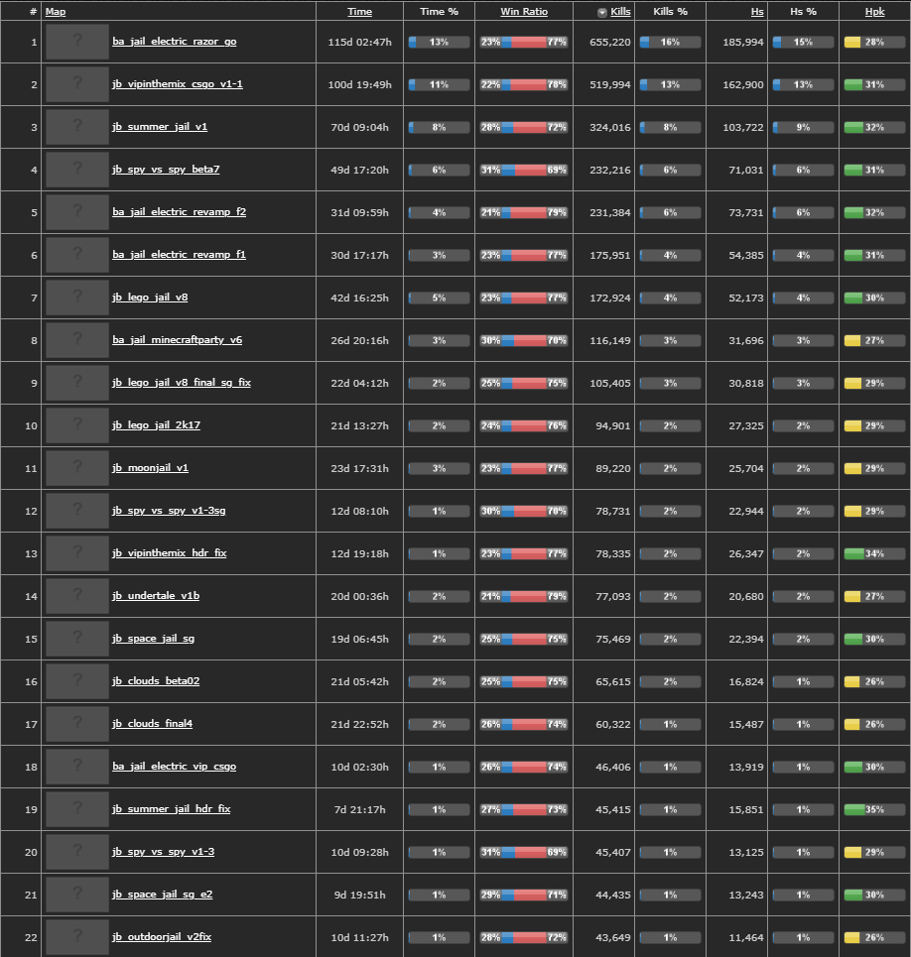Screen dimensions: 911x957
Task: Click thumbnail for jb_outdoorjail_v2fix
Action: click(77, 937)
